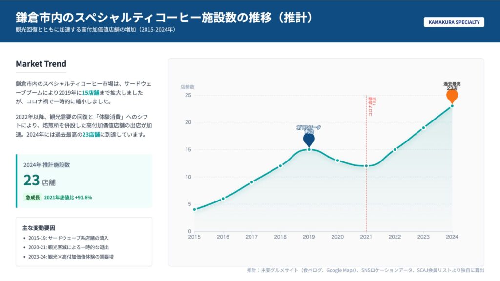Click the highlighted 23店舗 text in paragraph
Screen dimensions: 500x281
pos(91,135)
